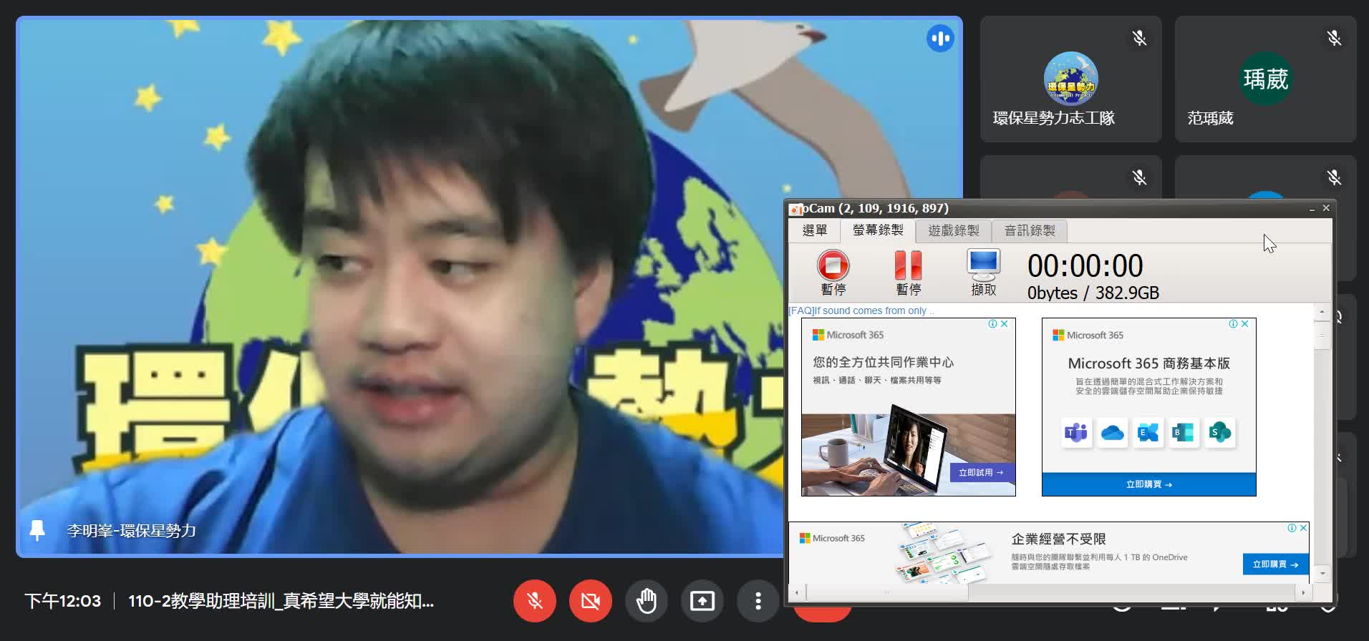Switch to the 音訊錄製 tab
The image size is (1369, 641).
click(1029, 230)
